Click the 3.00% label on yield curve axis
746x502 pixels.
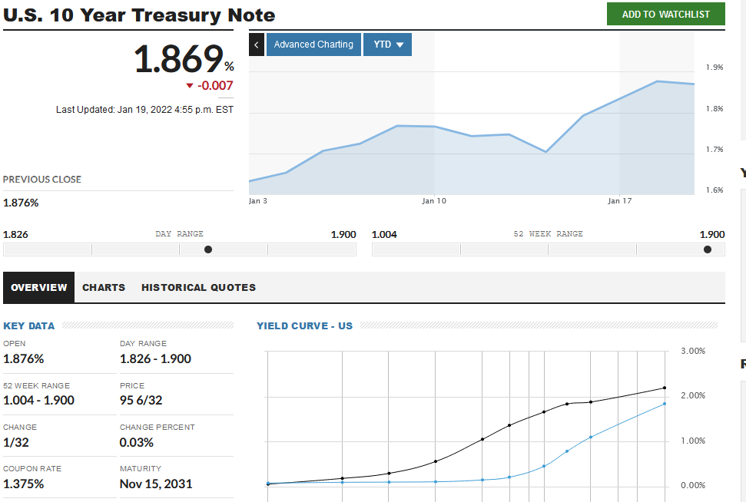coord(693,351)
